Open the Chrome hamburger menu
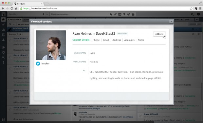Screen dimensions: 203x123 tap(200, 9)
